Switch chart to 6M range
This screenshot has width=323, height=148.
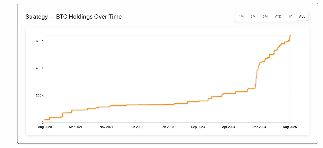265,16
